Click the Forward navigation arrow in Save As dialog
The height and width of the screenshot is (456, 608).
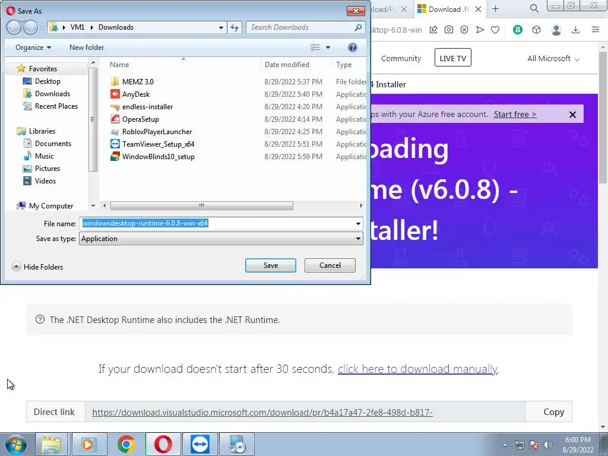tap(30, 27)
